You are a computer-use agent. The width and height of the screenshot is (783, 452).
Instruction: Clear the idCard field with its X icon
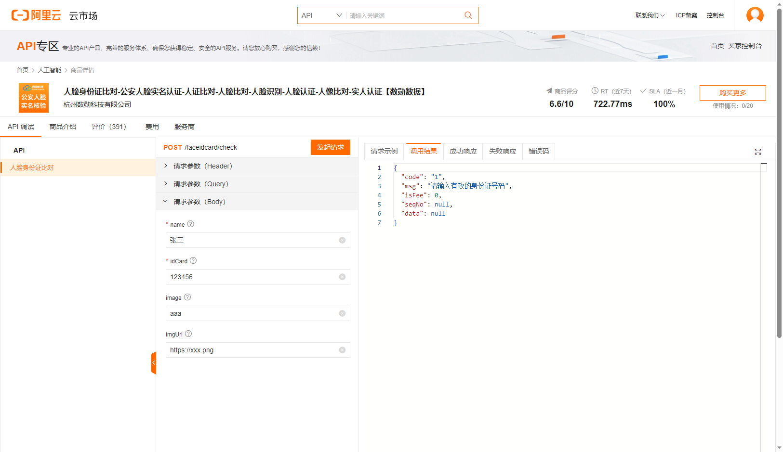pos(342,277)
